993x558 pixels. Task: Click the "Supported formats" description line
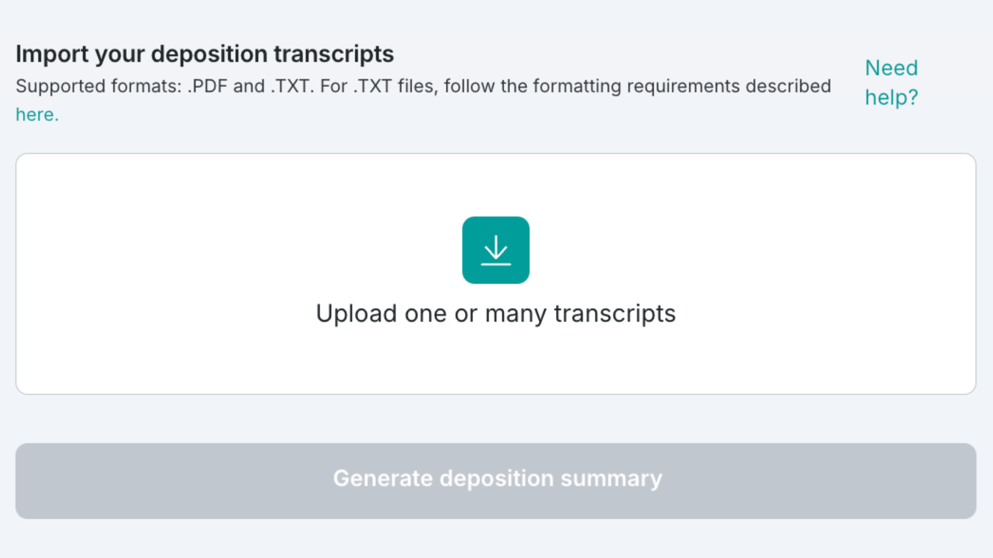(423, 86)
